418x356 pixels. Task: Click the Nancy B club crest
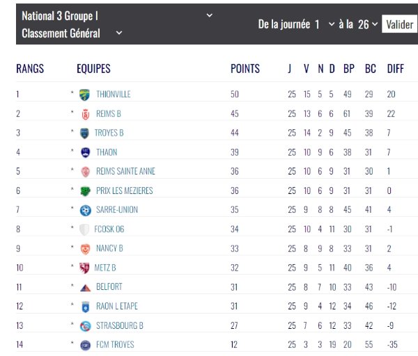coord(85,248)
